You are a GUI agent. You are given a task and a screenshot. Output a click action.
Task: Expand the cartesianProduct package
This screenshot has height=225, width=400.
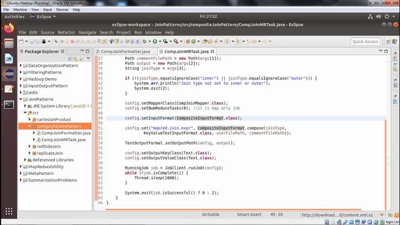[29, 119]
